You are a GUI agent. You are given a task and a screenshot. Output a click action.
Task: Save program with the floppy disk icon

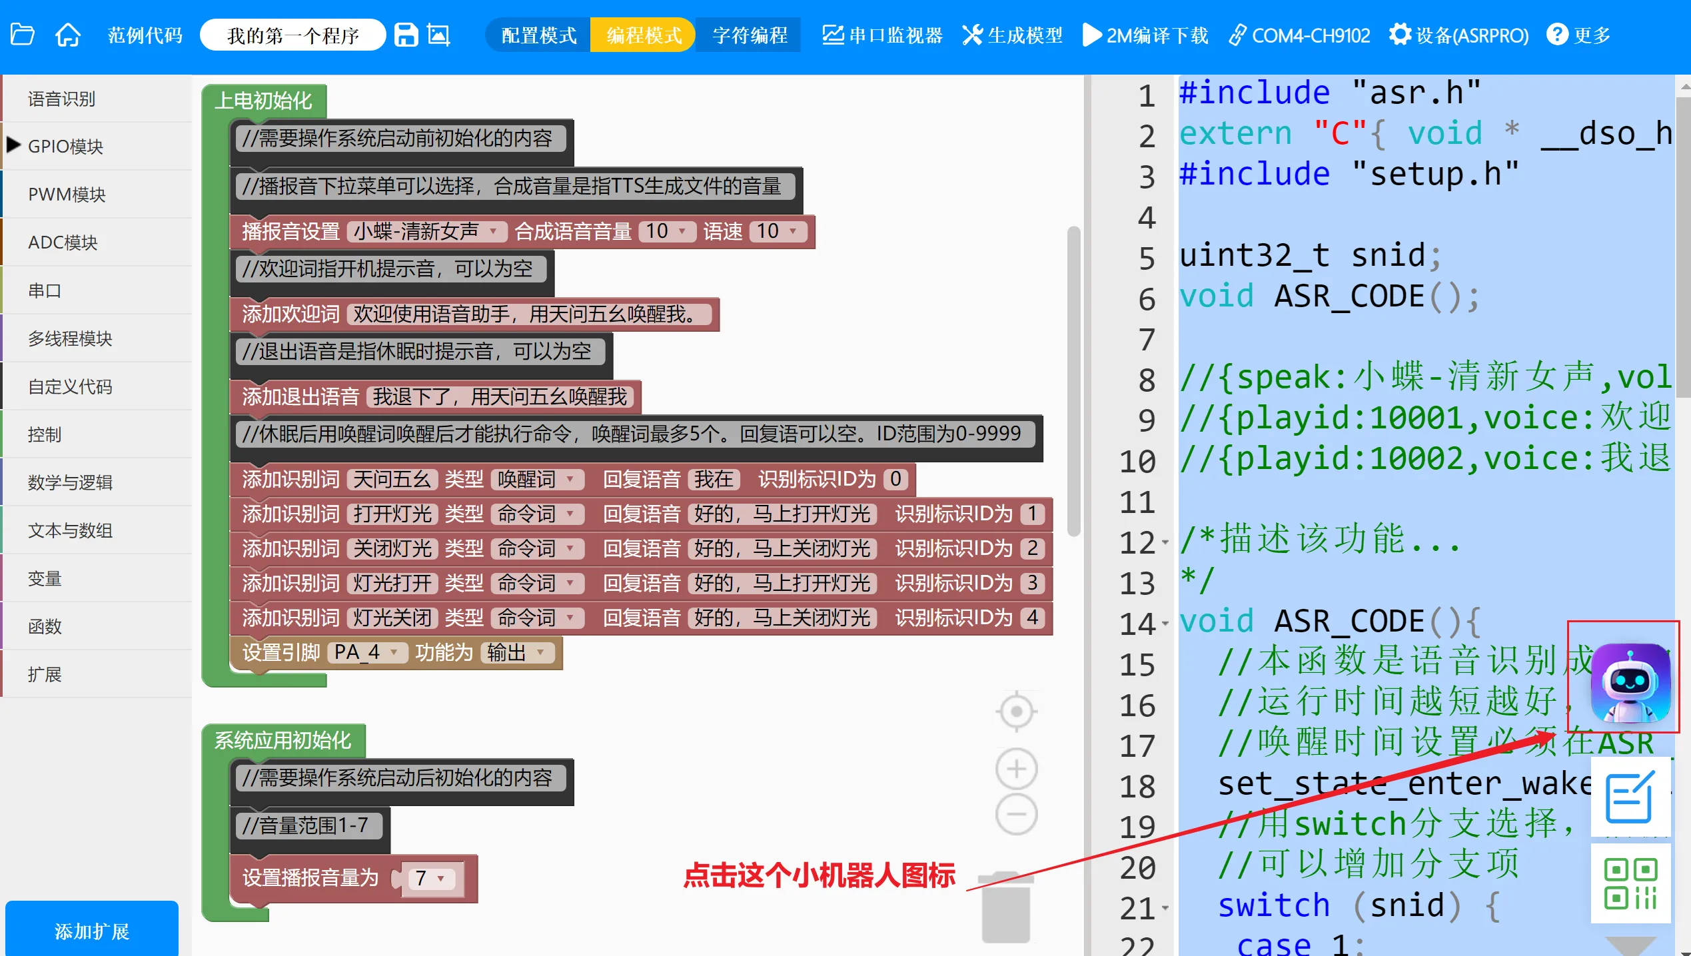point(406,35)
